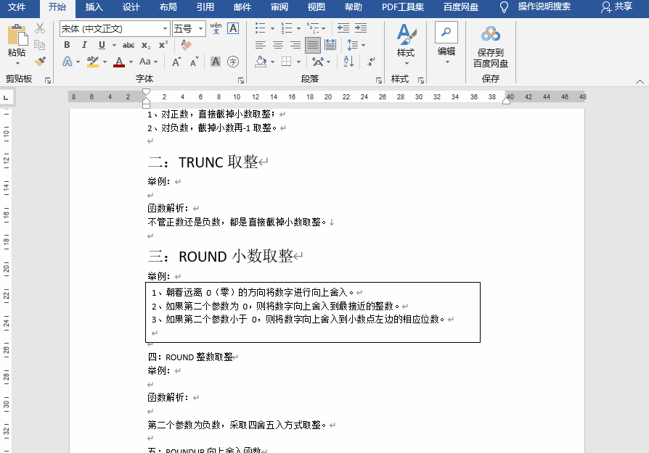Expand the multilevel list dropdown

click(x=323, y=28)
